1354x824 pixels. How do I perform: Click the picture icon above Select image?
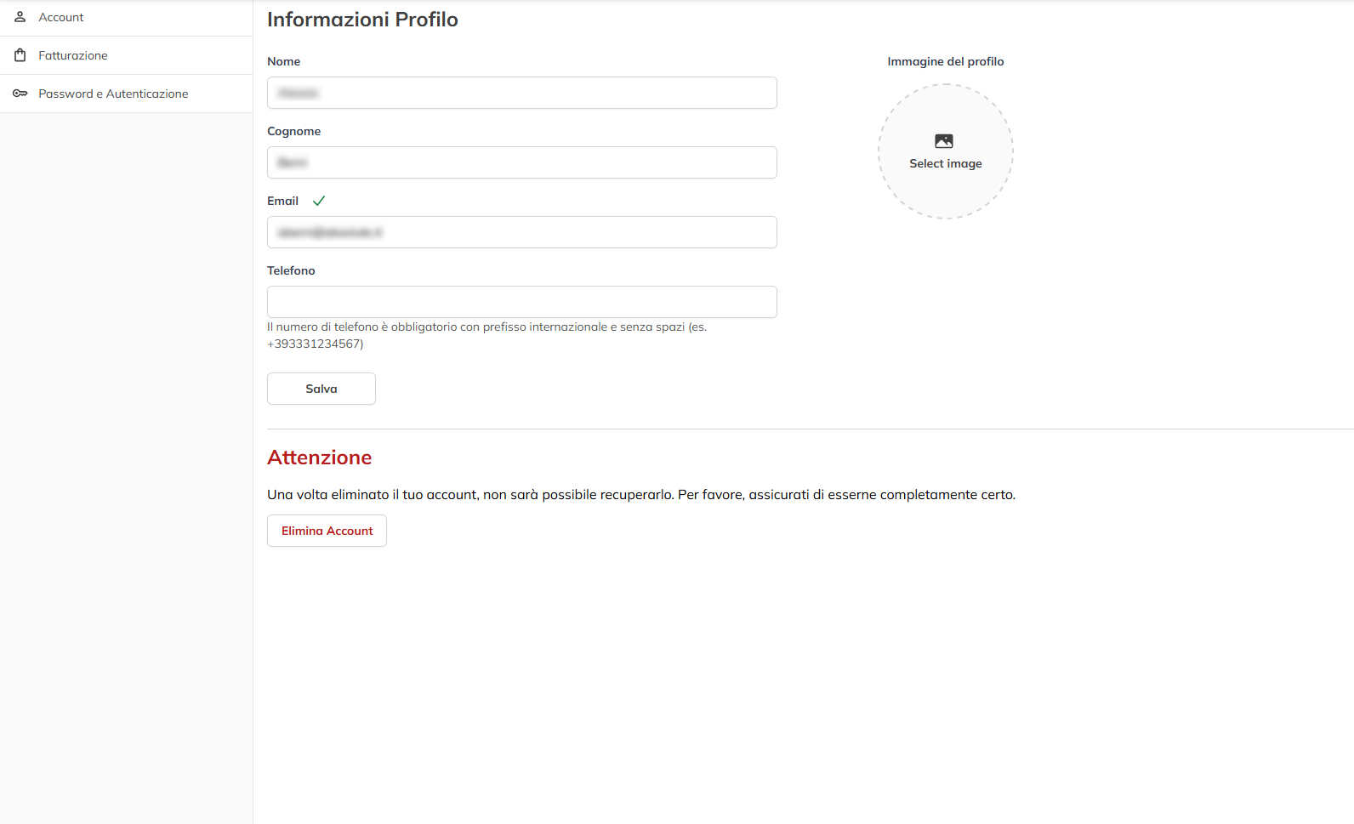pyautogui.click(x=944, y=141)
